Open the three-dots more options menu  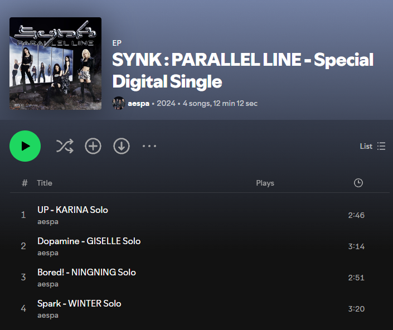149,146
